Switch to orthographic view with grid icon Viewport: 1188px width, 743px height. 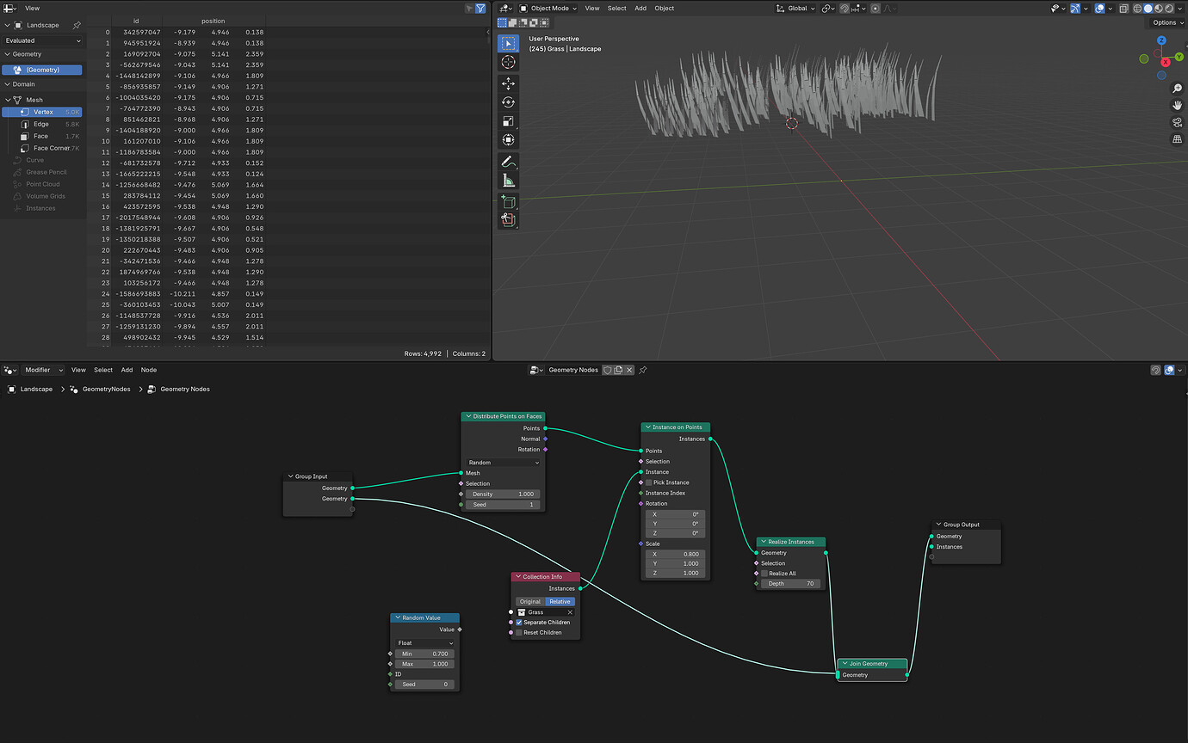1177,140
